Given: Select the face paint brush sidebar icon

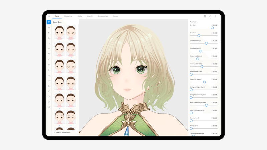Looking at the screenshot, I should tap(49, 91).
